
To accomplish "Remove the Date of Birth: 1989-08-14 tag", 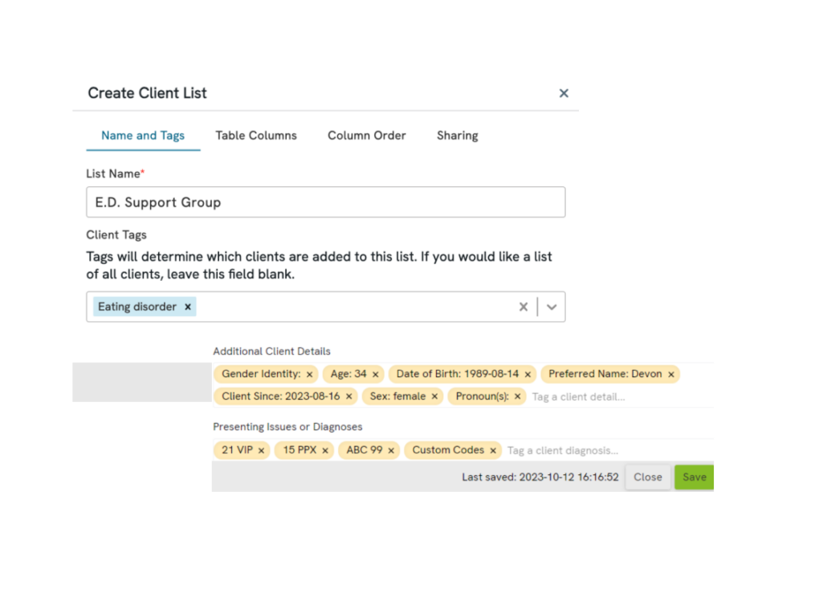I will [x=528, y=374].
